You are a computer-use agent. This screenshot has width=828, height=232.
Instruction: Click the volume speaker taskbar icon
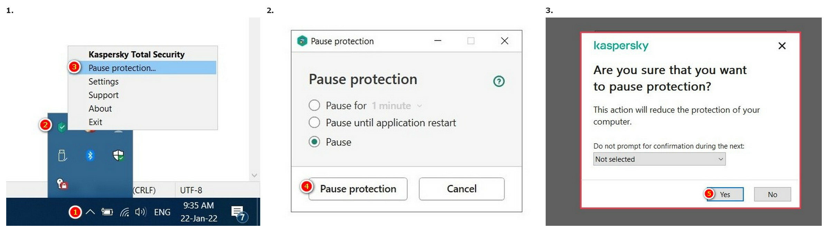[x=140, y=212]
